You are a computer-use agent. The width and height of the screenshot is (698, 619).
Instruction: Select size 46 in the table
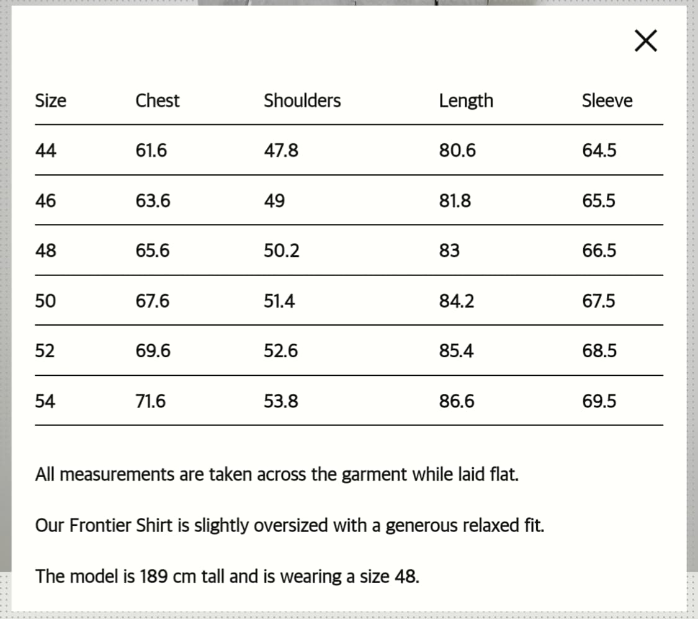(x=46, y=201)
